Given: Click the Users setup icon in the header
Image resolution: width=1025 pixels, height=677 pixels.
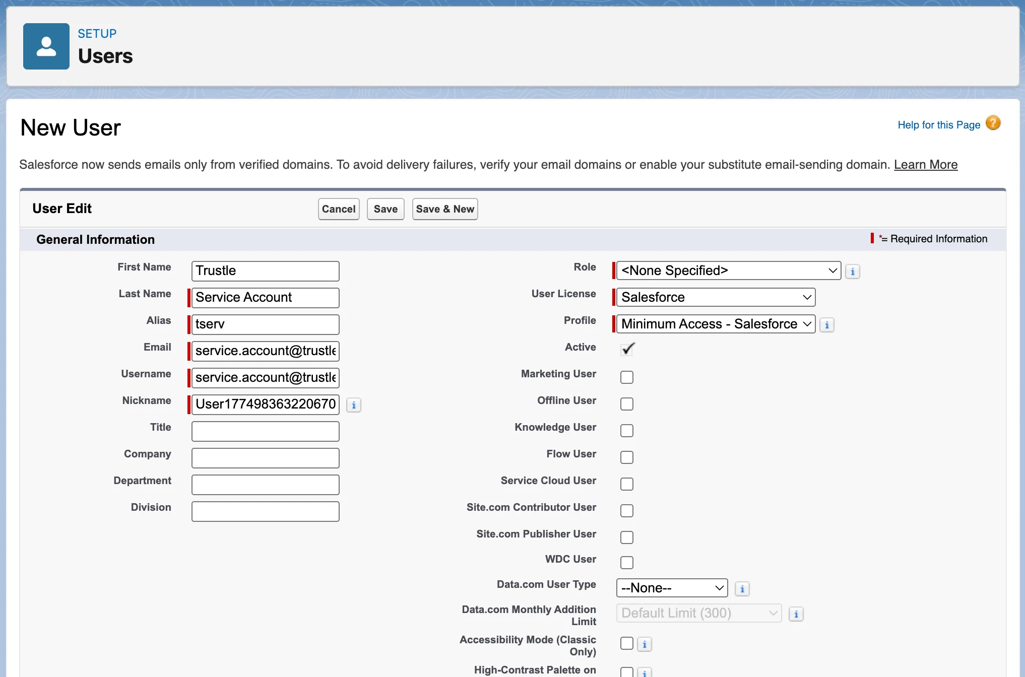Looking at the screenshot, I should point(46,46).
